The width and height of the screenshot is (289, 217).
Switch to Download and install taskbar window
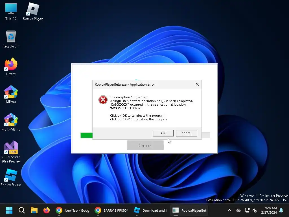150,210
